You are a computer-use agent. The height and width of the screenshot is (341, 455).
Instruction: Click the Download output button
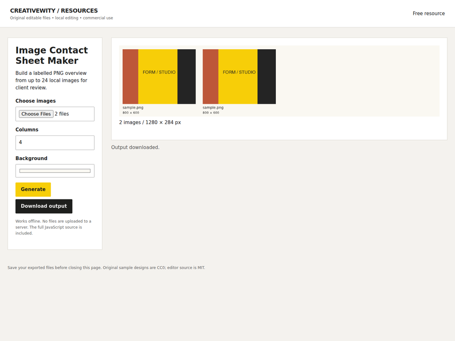coord(44,206)
